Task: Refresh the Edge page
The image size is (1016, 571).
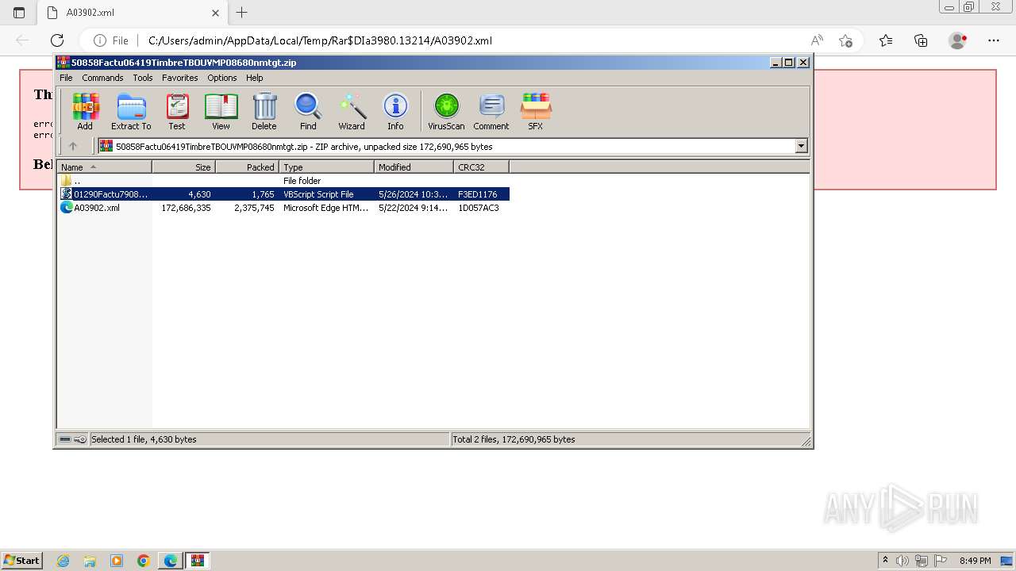Action: coord(57,40)
